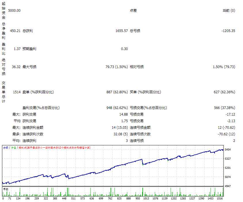243x202 pixels.
Task: Click the loss trades value 566 (37.38%)
Action: (224, 108)
